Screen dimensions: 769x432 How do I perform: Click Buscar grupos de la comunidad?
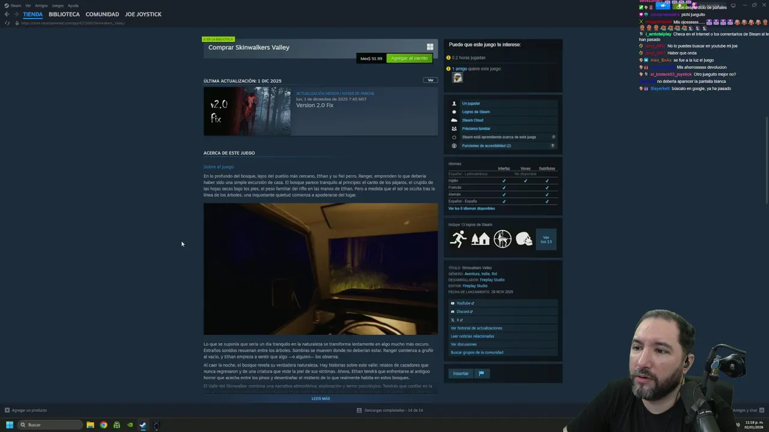(x=477, y=352)
